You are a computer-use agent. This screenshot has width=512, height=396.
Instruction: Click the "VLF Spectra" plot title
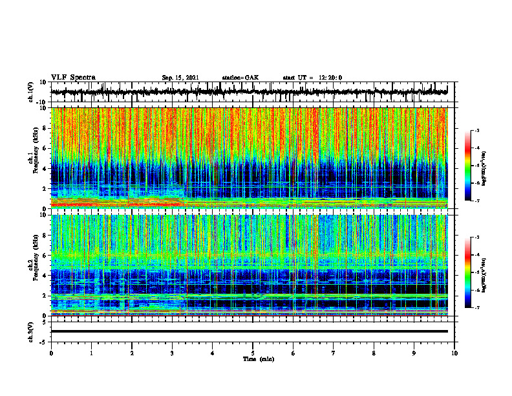pos(73,78)
